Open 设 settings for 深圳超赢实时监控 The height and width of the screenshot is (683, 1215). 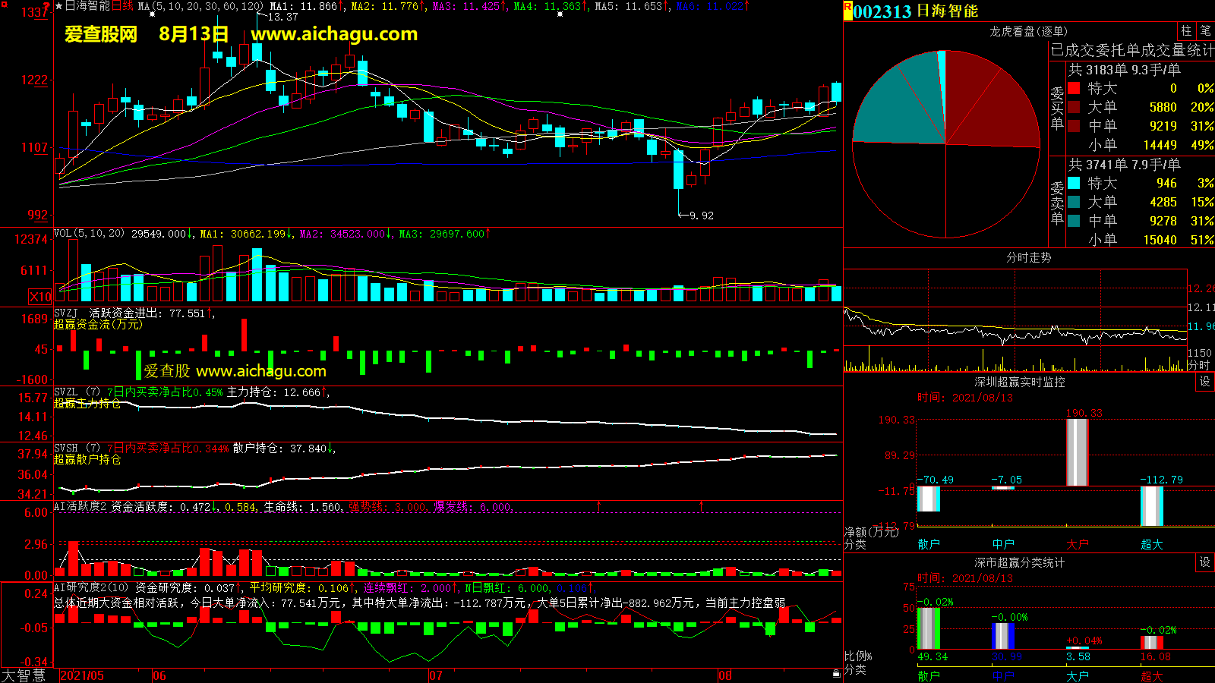coord(1204,382)
